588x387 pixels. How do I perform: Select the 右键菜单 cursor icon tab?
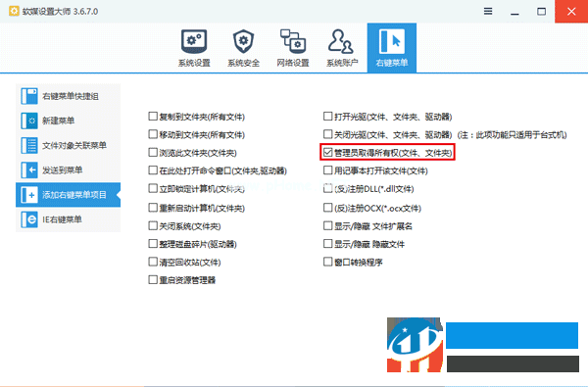pos(391,41)
